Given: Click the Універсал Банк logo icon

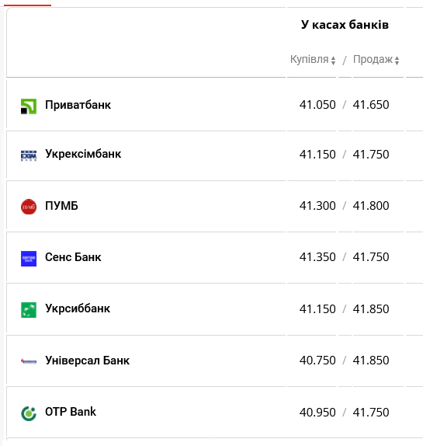Looking at the screenshot, I should click(x=29, y=361).
